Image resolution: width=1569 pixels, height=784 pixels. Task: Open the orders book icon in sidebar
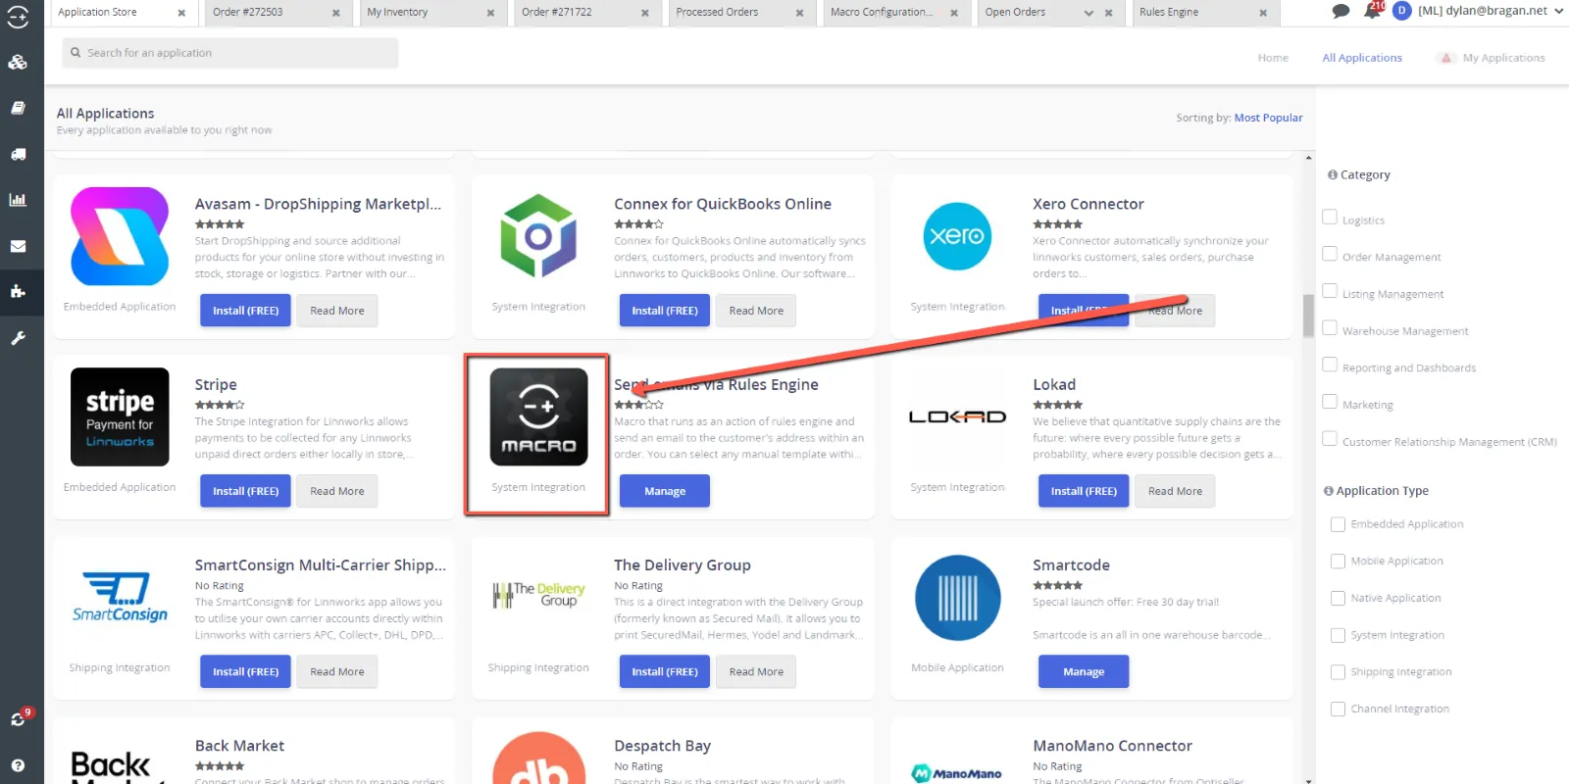(x=18, y=108)
